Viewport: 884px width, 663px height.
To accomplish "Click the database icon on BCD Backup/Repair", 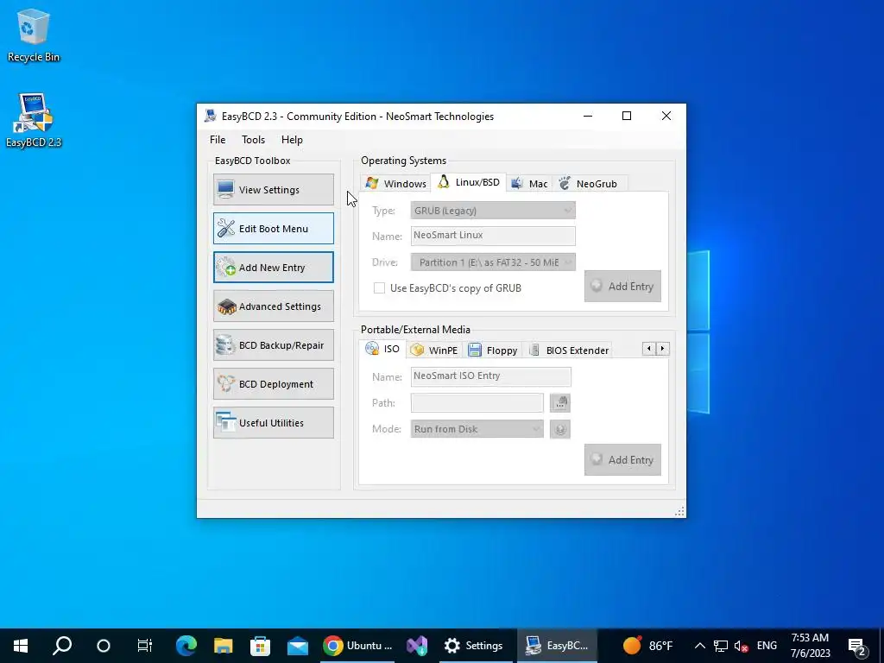I will click(225, 345).
